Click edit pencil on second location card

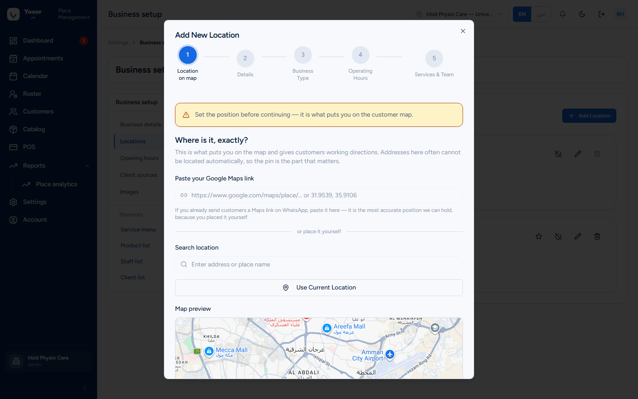point(578,236)
